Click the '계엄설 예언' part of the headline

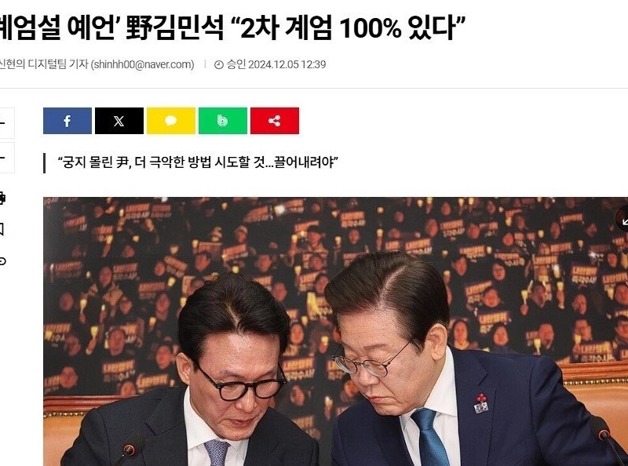pos(60,27)
